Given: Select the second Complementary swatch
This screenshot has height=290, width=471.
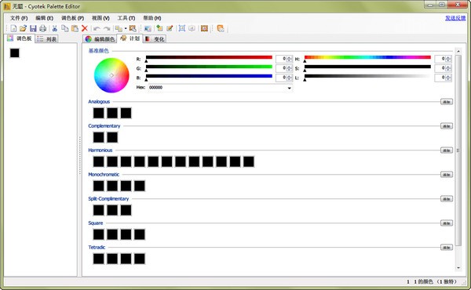Looking at the screenshot, I should coord(112,137).
